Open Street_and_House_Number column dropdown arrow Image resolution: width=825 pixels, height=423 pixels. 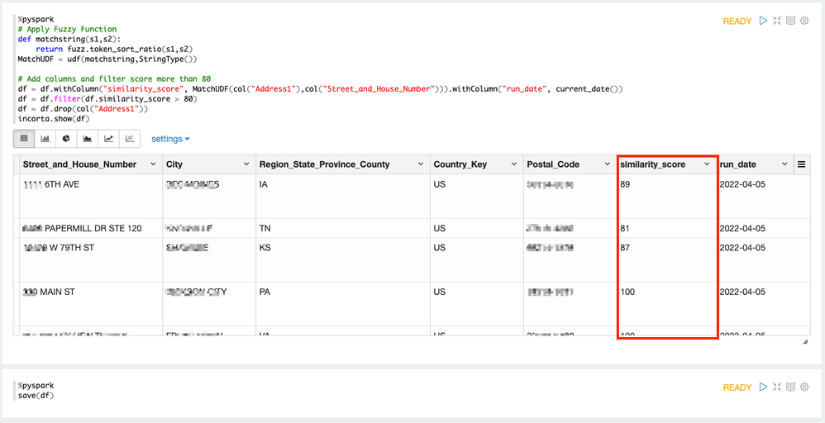point(153,164)
